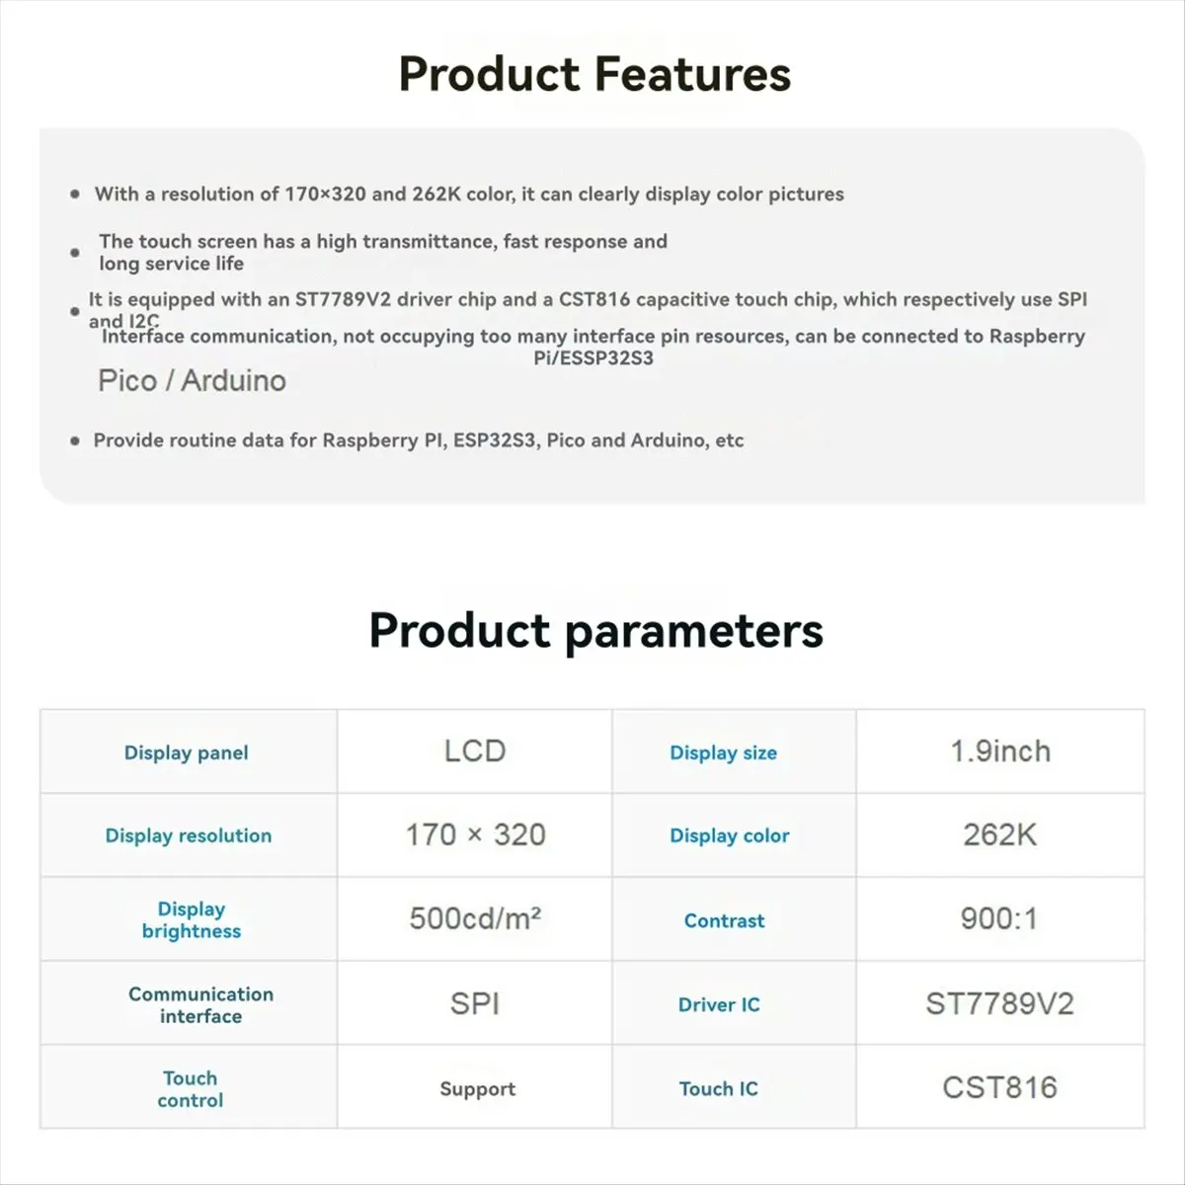This screenshot has width=1185, height=1185.
Task: Select the Display resolution label
Action: pos(188,835)
